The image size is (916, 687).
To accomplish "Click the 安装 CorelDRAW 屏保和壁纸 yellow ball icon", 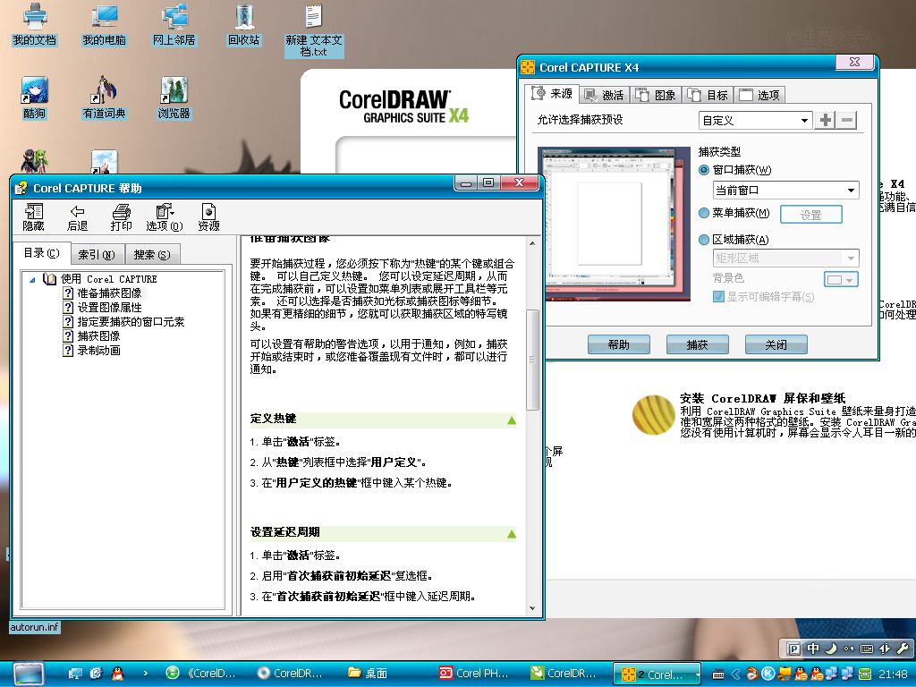I will (x=653, y=415).
